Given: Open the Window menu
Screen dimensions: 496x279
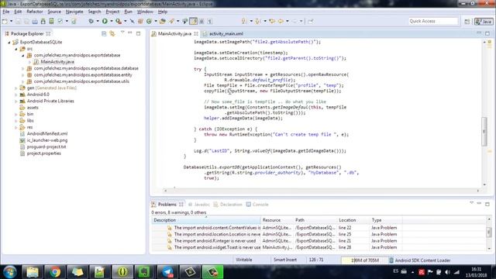Looking at the screenshot, I should point(145,12).
